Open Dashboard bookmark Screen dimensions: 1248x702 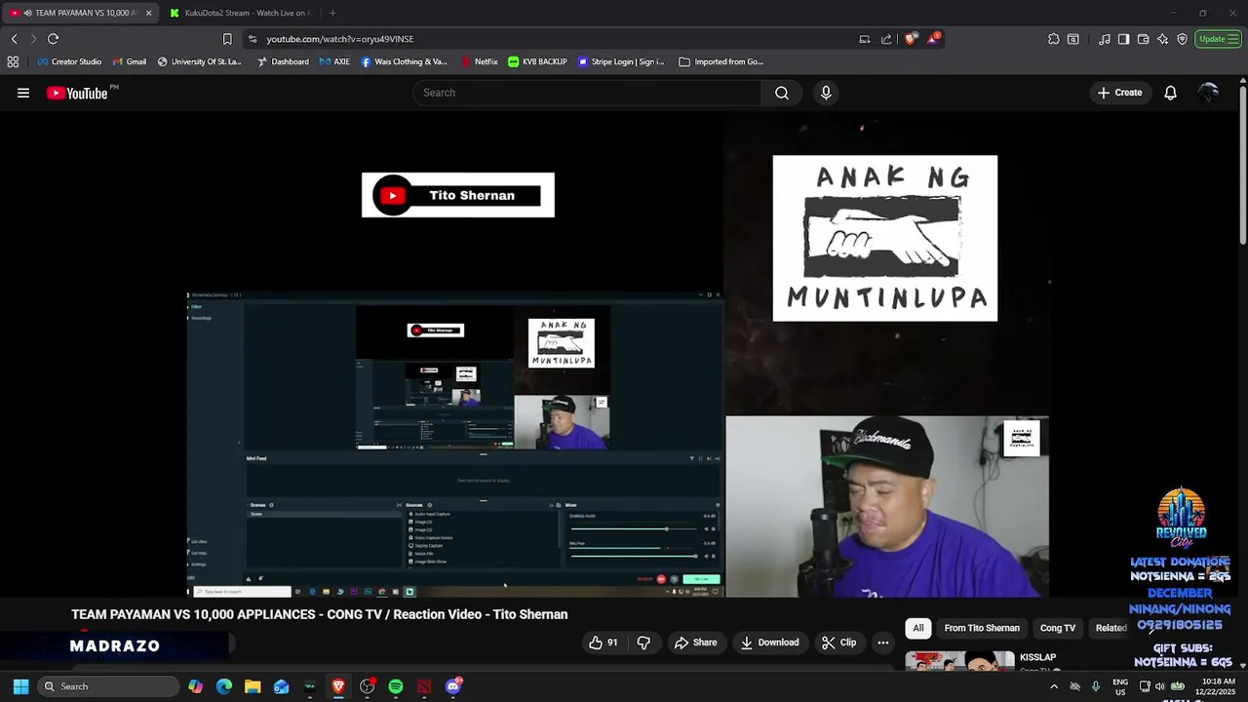pyautogui.click(x=283, y=61)
